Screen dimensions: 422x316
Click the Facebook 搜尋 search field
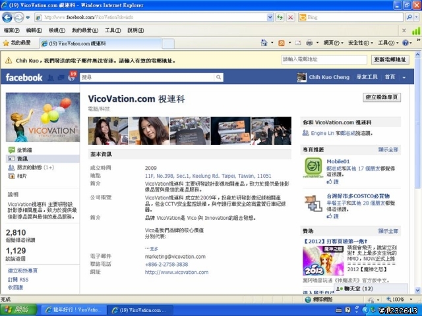147,78
